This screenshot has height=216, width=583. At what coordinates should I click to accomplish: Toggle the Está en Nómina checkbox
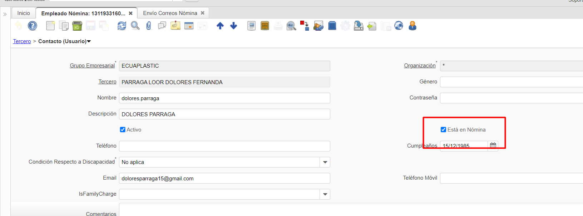pyautogui.click(x=443, y=130)
